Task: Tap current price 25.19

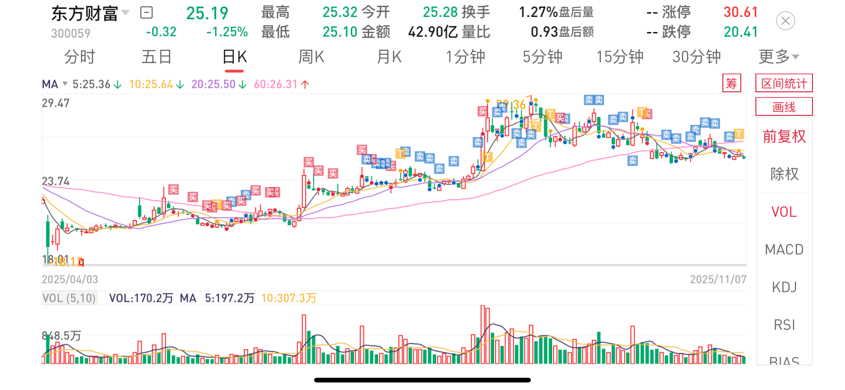Action: click(x=207, y=13)
